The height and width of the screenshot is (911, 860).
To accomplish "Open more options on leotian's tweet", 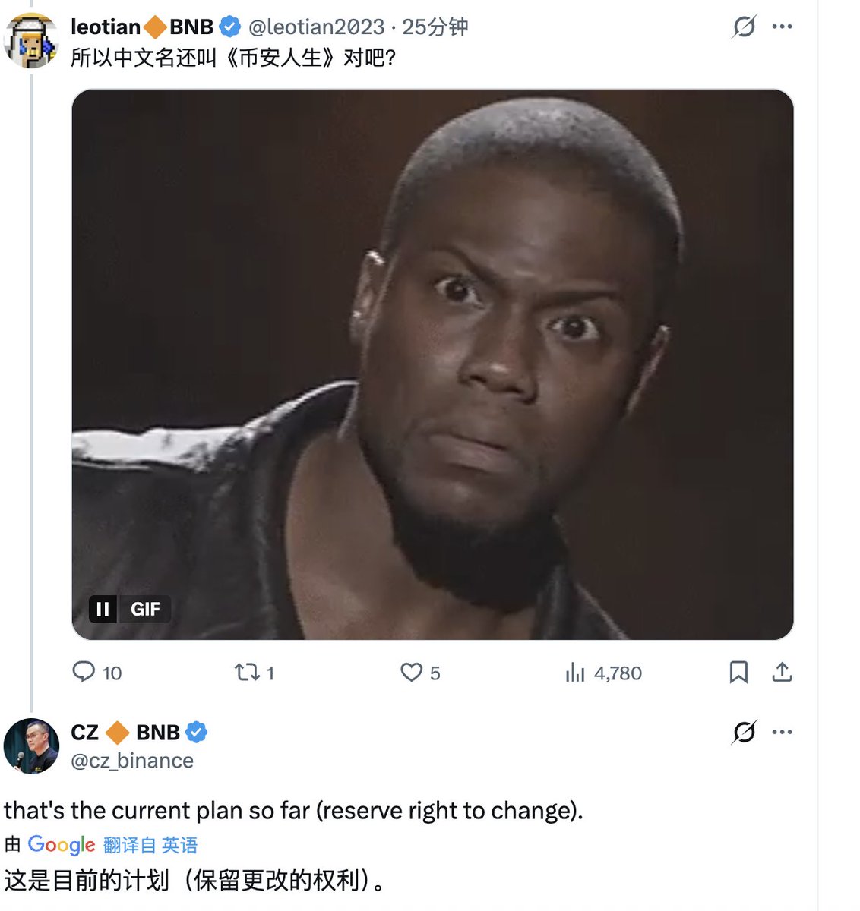I will pyautogui.click(x=782, y=27).
